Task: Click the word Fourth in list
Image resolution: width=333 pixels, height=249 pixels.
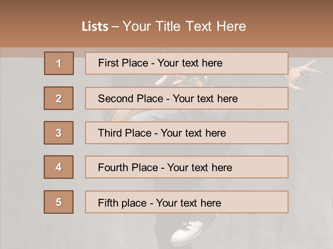Action: click(113, 168)
